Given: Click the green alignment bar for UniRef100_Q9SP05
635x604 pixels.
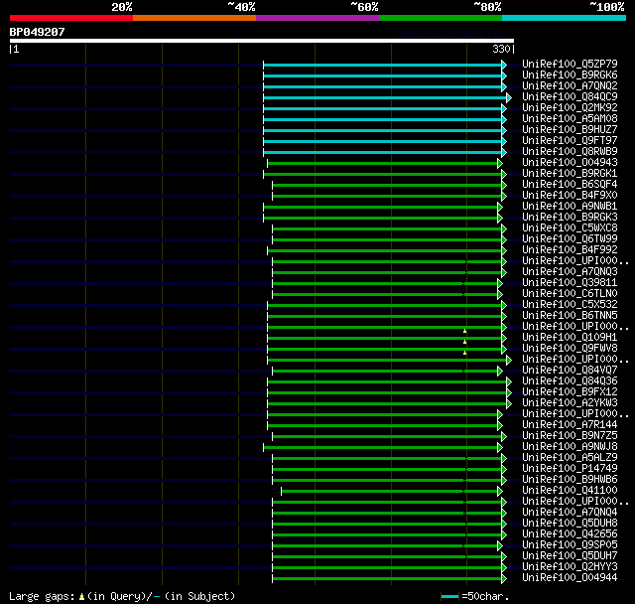Looking at the screenshot, I should [385, 546].
